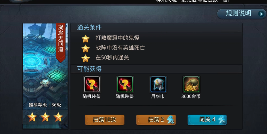267x134 pixels.
Task: Click the star next to 打败魔窟中的鬼怪
Action: point(85,39)
